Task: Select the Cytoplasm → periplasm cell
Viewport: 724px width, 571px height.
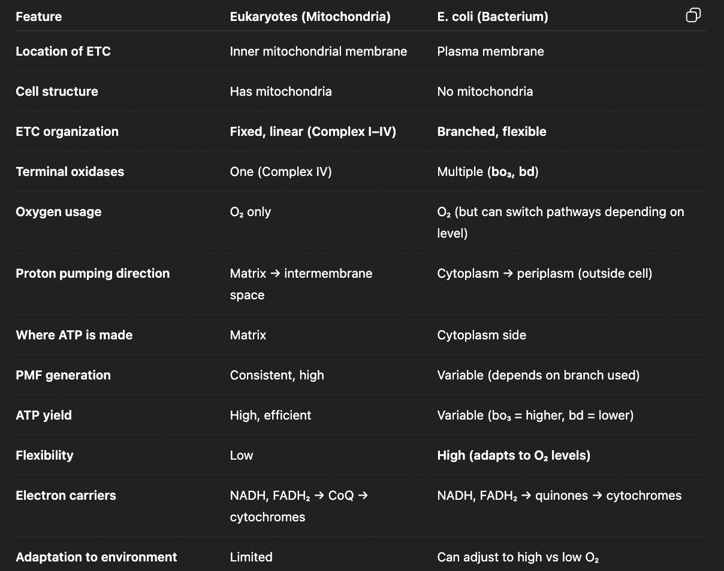Action: pyautogui.click(x=544, y=274)
